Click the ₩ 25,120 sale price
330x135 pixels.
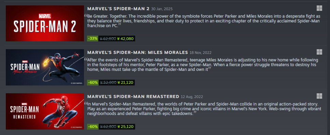[x=126, y=127]
